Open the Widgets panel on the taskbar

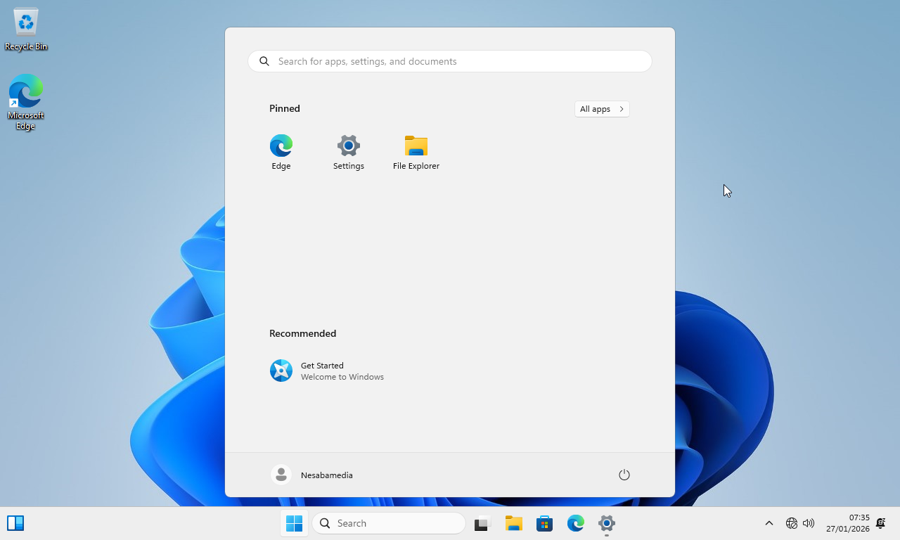point(15,523)
